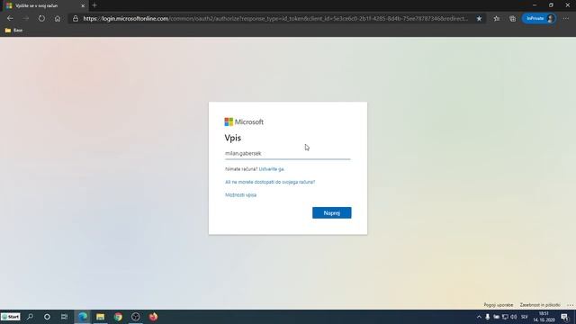Open OBS Studio from taskbar
The image size is (576, 324).
pos(136,317)
